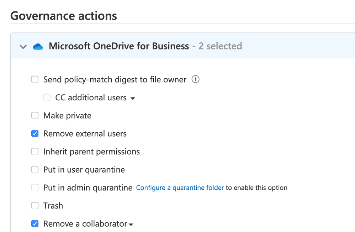Image resolution: width=355 pixels, height=232 pixels.
Task: Open the Configure a quarantine folder link
Action: [180, 188]
